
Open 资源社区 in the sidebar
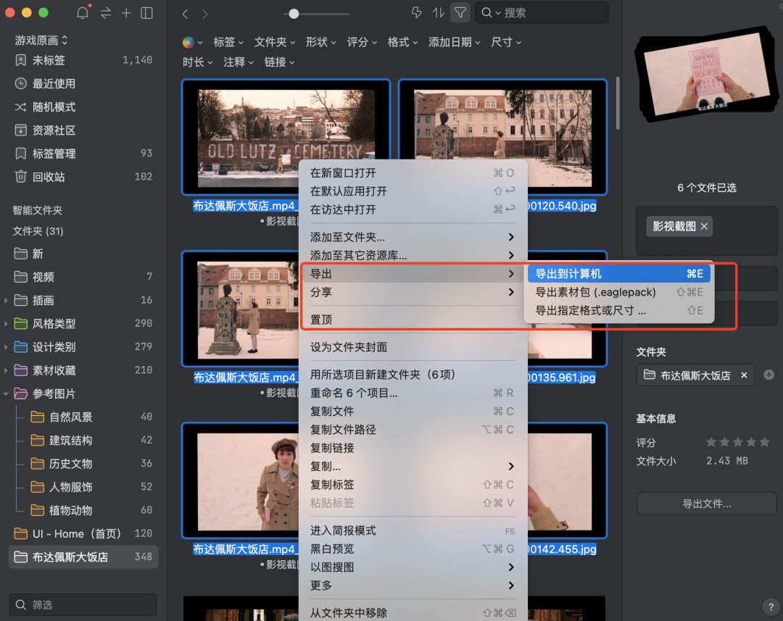[x=83, y=130]
